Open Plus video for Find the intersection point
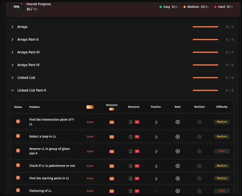This screenshot has height=196, width=242. 112,122
